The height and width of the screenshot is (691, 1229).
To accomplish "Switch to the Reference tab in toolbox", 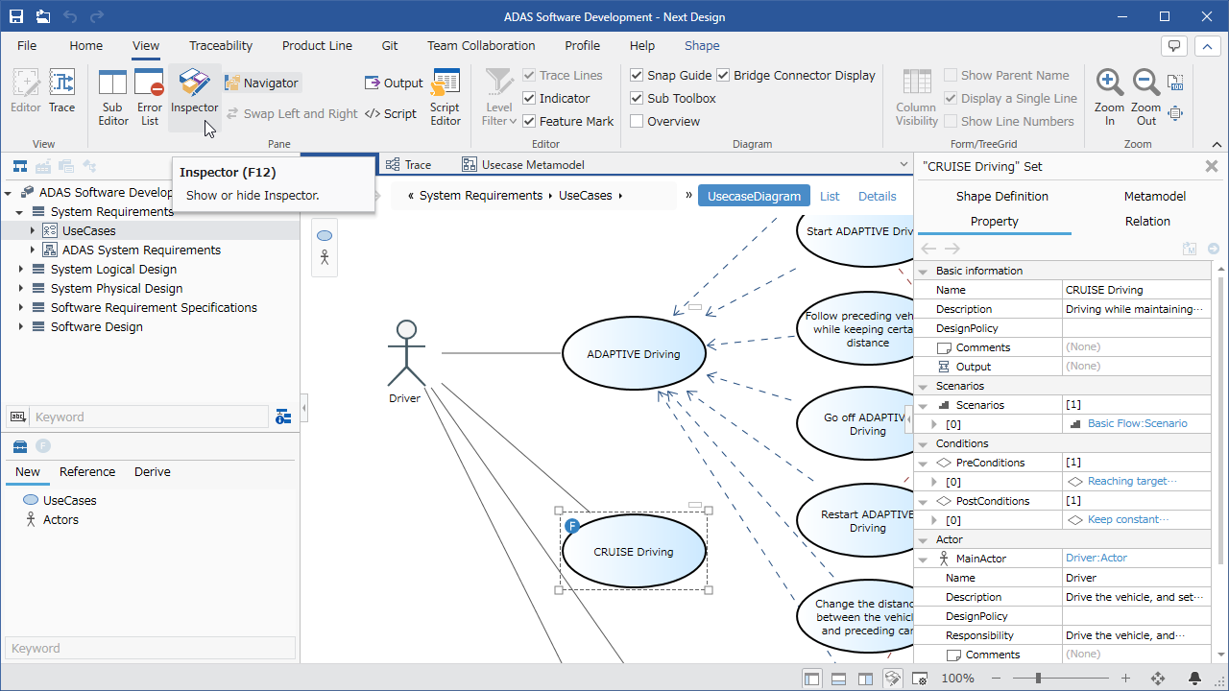I will [x=87, y=471].
